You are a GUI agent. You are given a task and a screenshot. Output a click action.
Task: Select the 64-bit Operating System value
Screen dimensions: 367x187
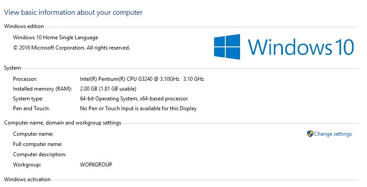pos(134,99)
